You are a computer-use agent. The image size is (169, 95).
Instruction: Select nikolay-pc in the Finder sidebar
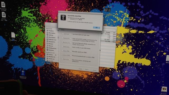pyautogui.click(x=51, y=59)
